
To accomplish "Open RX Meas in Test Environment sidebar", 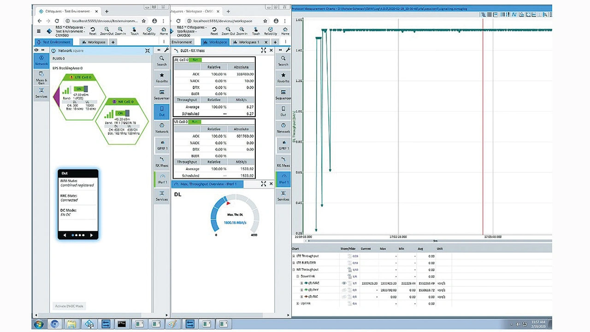I will (162, 161).
